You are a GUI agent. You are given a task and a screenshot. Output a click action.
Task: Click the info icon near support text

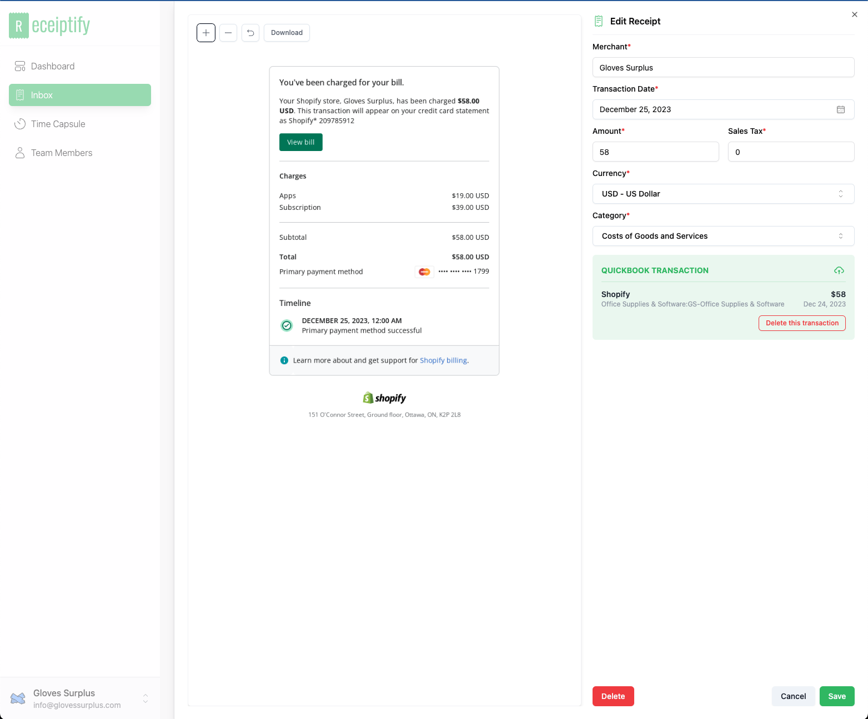coord(284,360)
